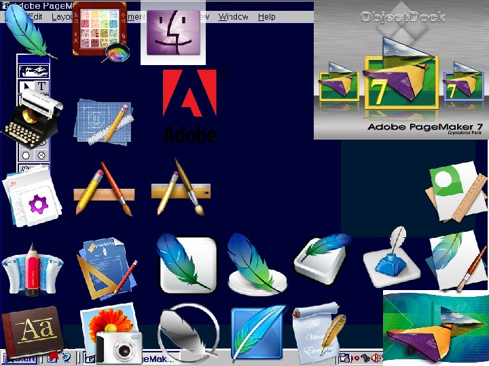The width and height of the screenshot is (489, 366).
Task: Click pencil and brush on golden ruler icon
Action: coord(181,187)
